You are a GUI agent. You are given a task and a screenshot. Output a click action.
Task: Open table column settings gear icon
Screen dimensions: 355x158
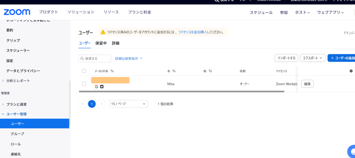(x=351, y=71)
